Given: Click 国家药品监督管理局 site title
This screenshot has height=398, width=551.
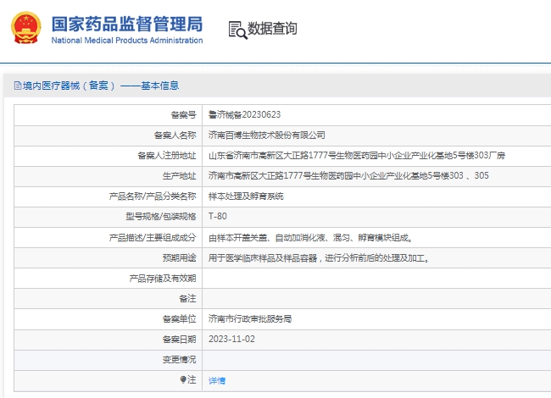Looking at the screenshot, I should (x=127, y=24).
